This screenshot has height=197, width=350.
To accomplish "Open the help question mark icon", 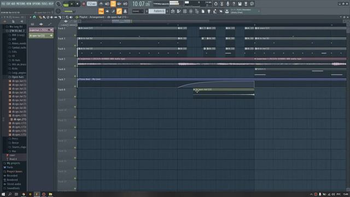I will 234,4.
